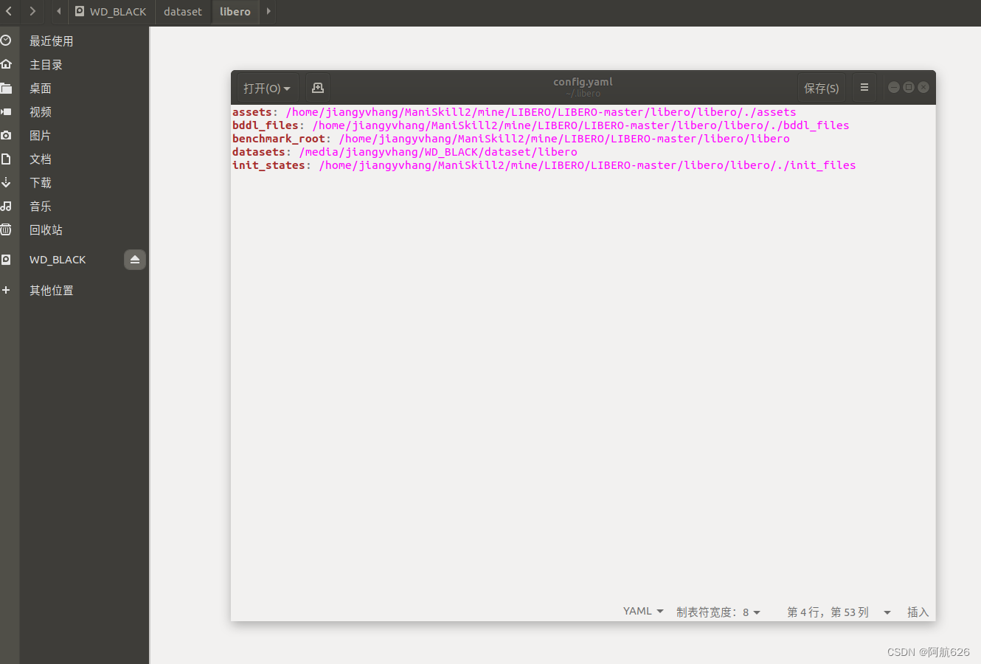Click the video camera icon
981x664 pixels.
click(x=6, y=111)
